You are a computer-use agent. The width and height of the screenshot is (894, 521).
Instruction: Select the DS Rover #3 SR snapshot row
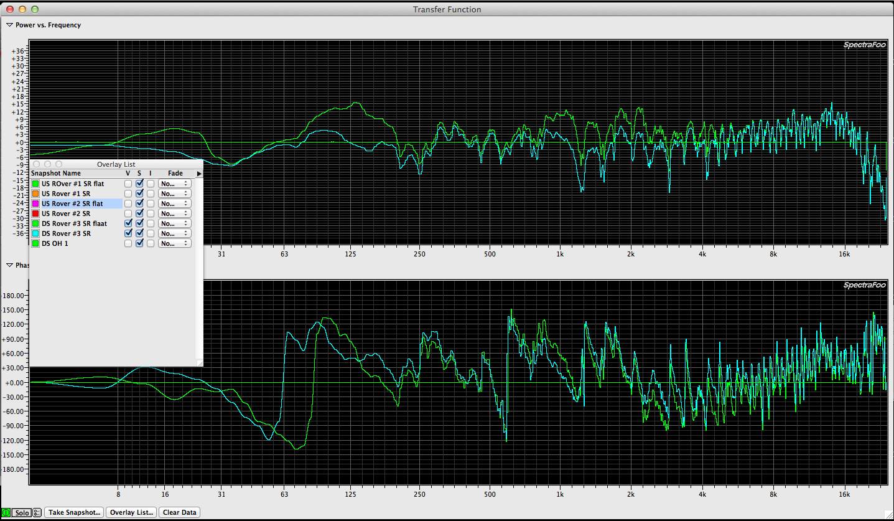click(x=75, y=233)
